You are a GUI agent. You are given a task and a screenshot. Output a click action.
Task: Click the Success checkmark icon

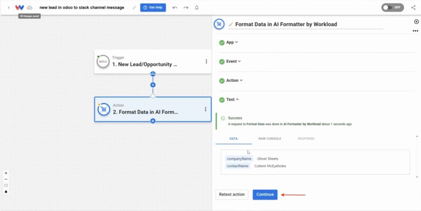pyautogui.click(x=223, y=118)
